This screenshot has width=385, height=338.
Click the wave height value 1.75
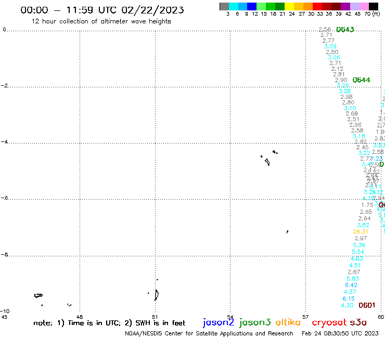[367, 205]
